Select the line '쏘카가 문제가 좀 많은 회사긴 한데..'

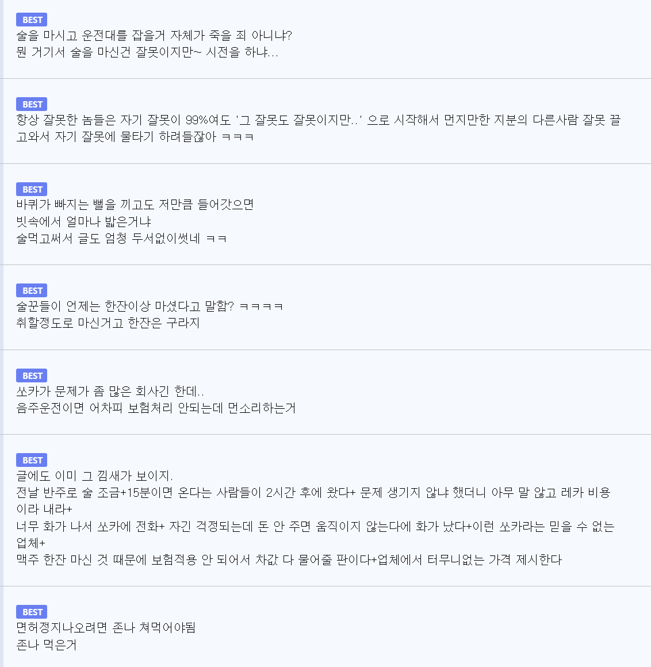(x=110, y=392)
